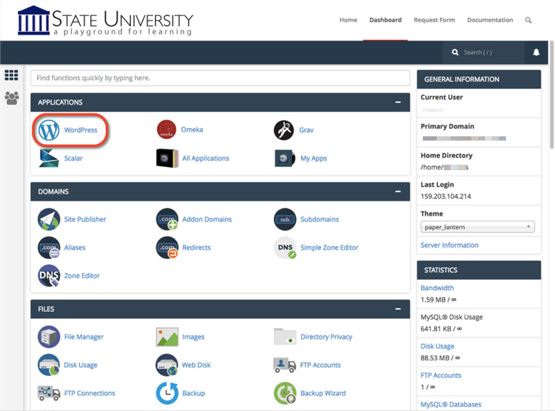Click the State University logo
Screen dimensions: 555x411
click(x=105, y=21)
